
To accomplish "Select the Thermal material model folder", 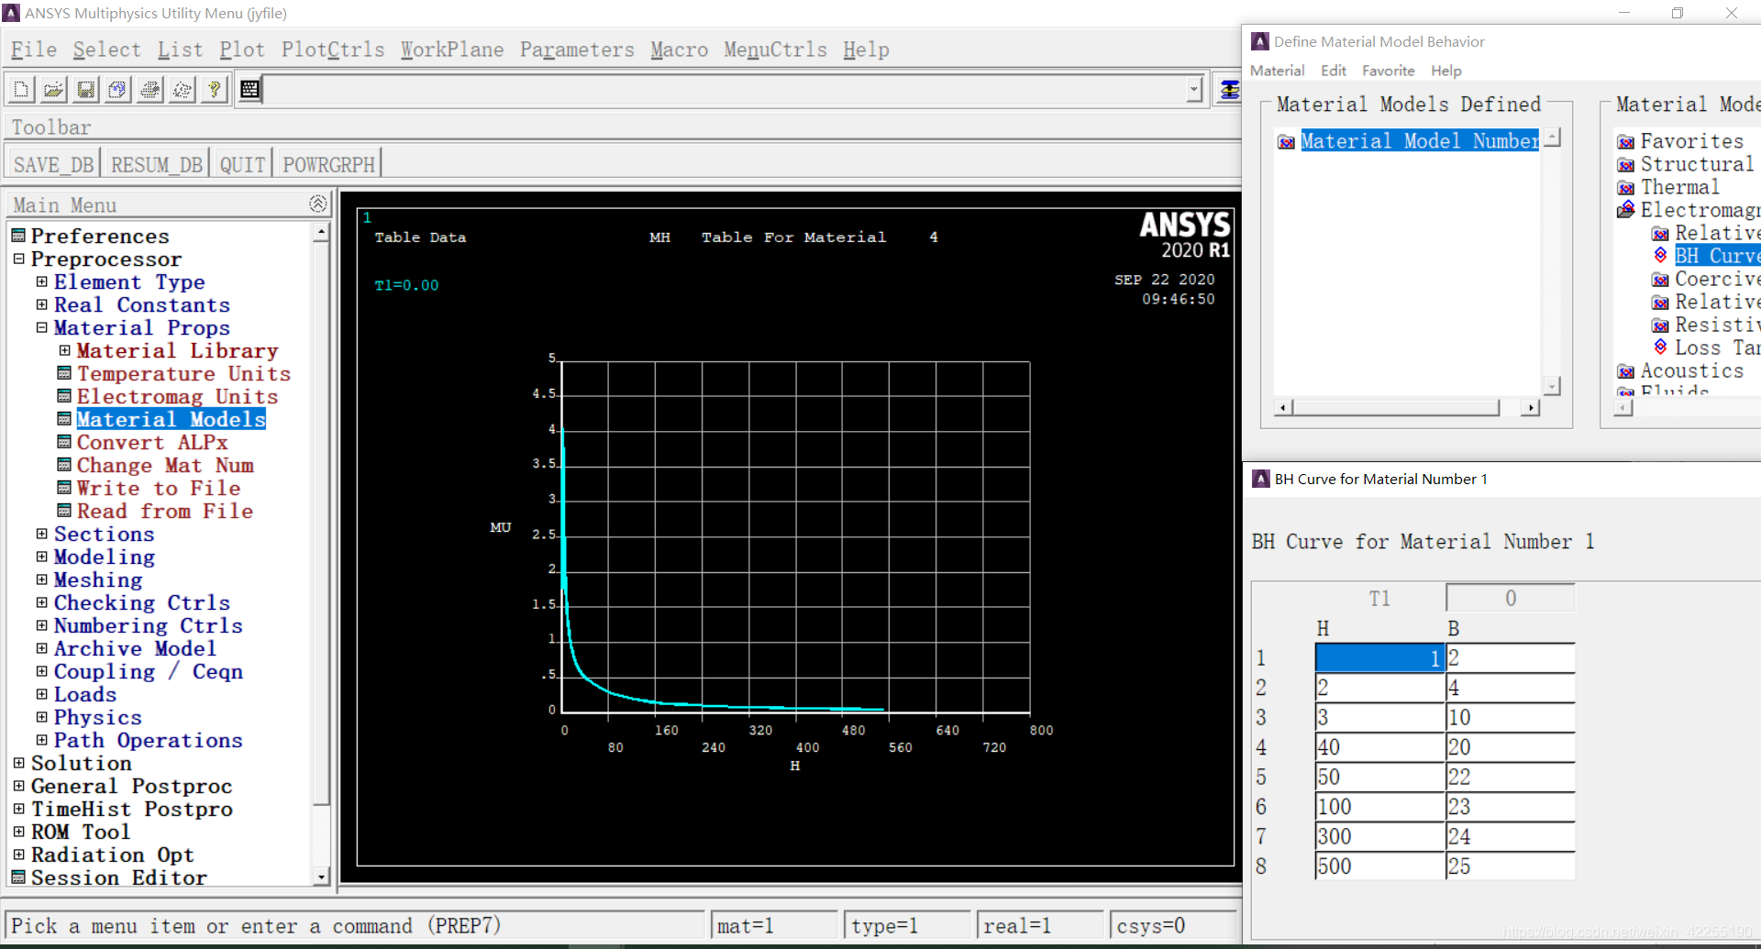I will coord(1678,187).
